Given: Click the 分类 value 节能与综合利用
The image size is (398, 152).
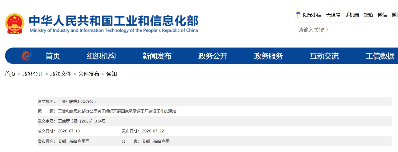Looking at the screenshot, I should click(x=156, y=141).
